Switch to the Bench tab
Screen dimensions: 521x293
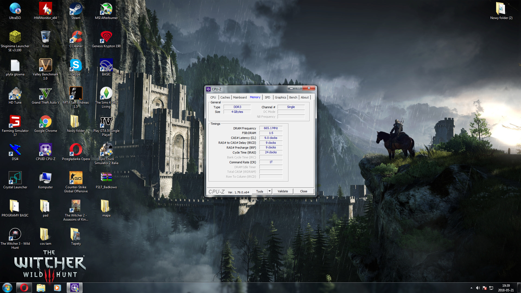293,97
